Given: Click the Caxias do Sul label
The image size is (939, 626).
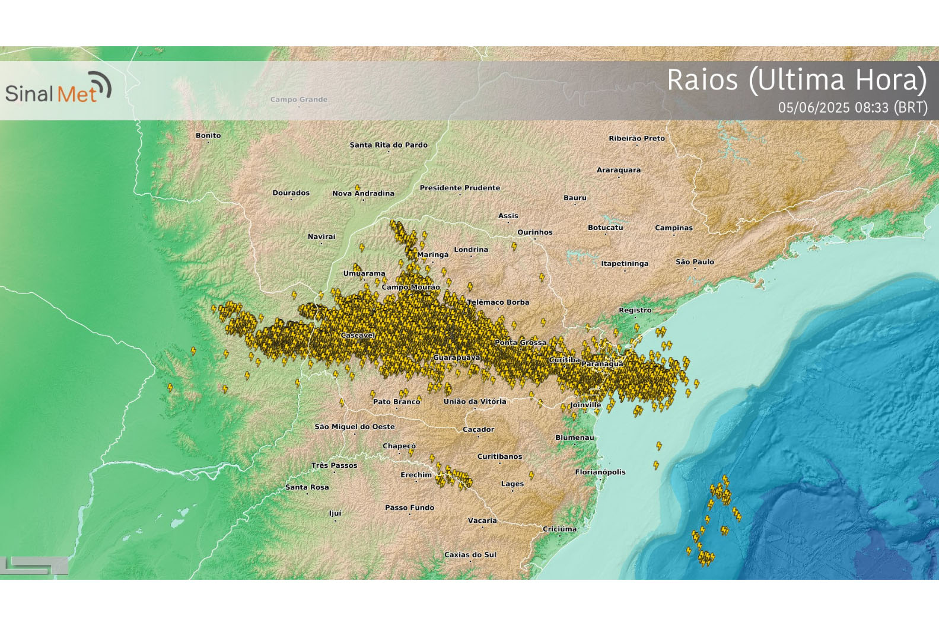Looking at the screenshot, I should [x=470, y=555].
